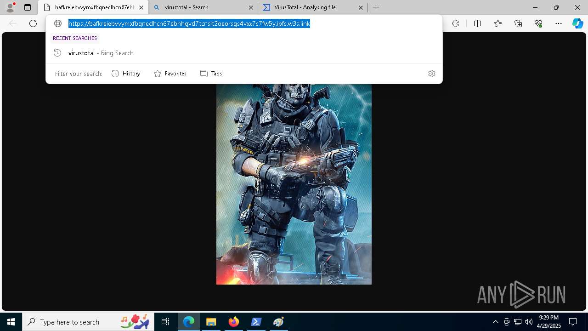This screenshot has height=331, width=588.
Task: Click the meet now tray icon
Action: coord(507,322)
